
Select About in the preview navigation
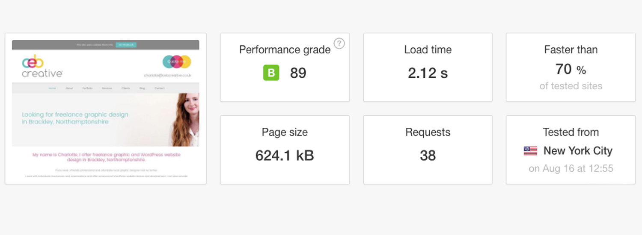[69, 88]
